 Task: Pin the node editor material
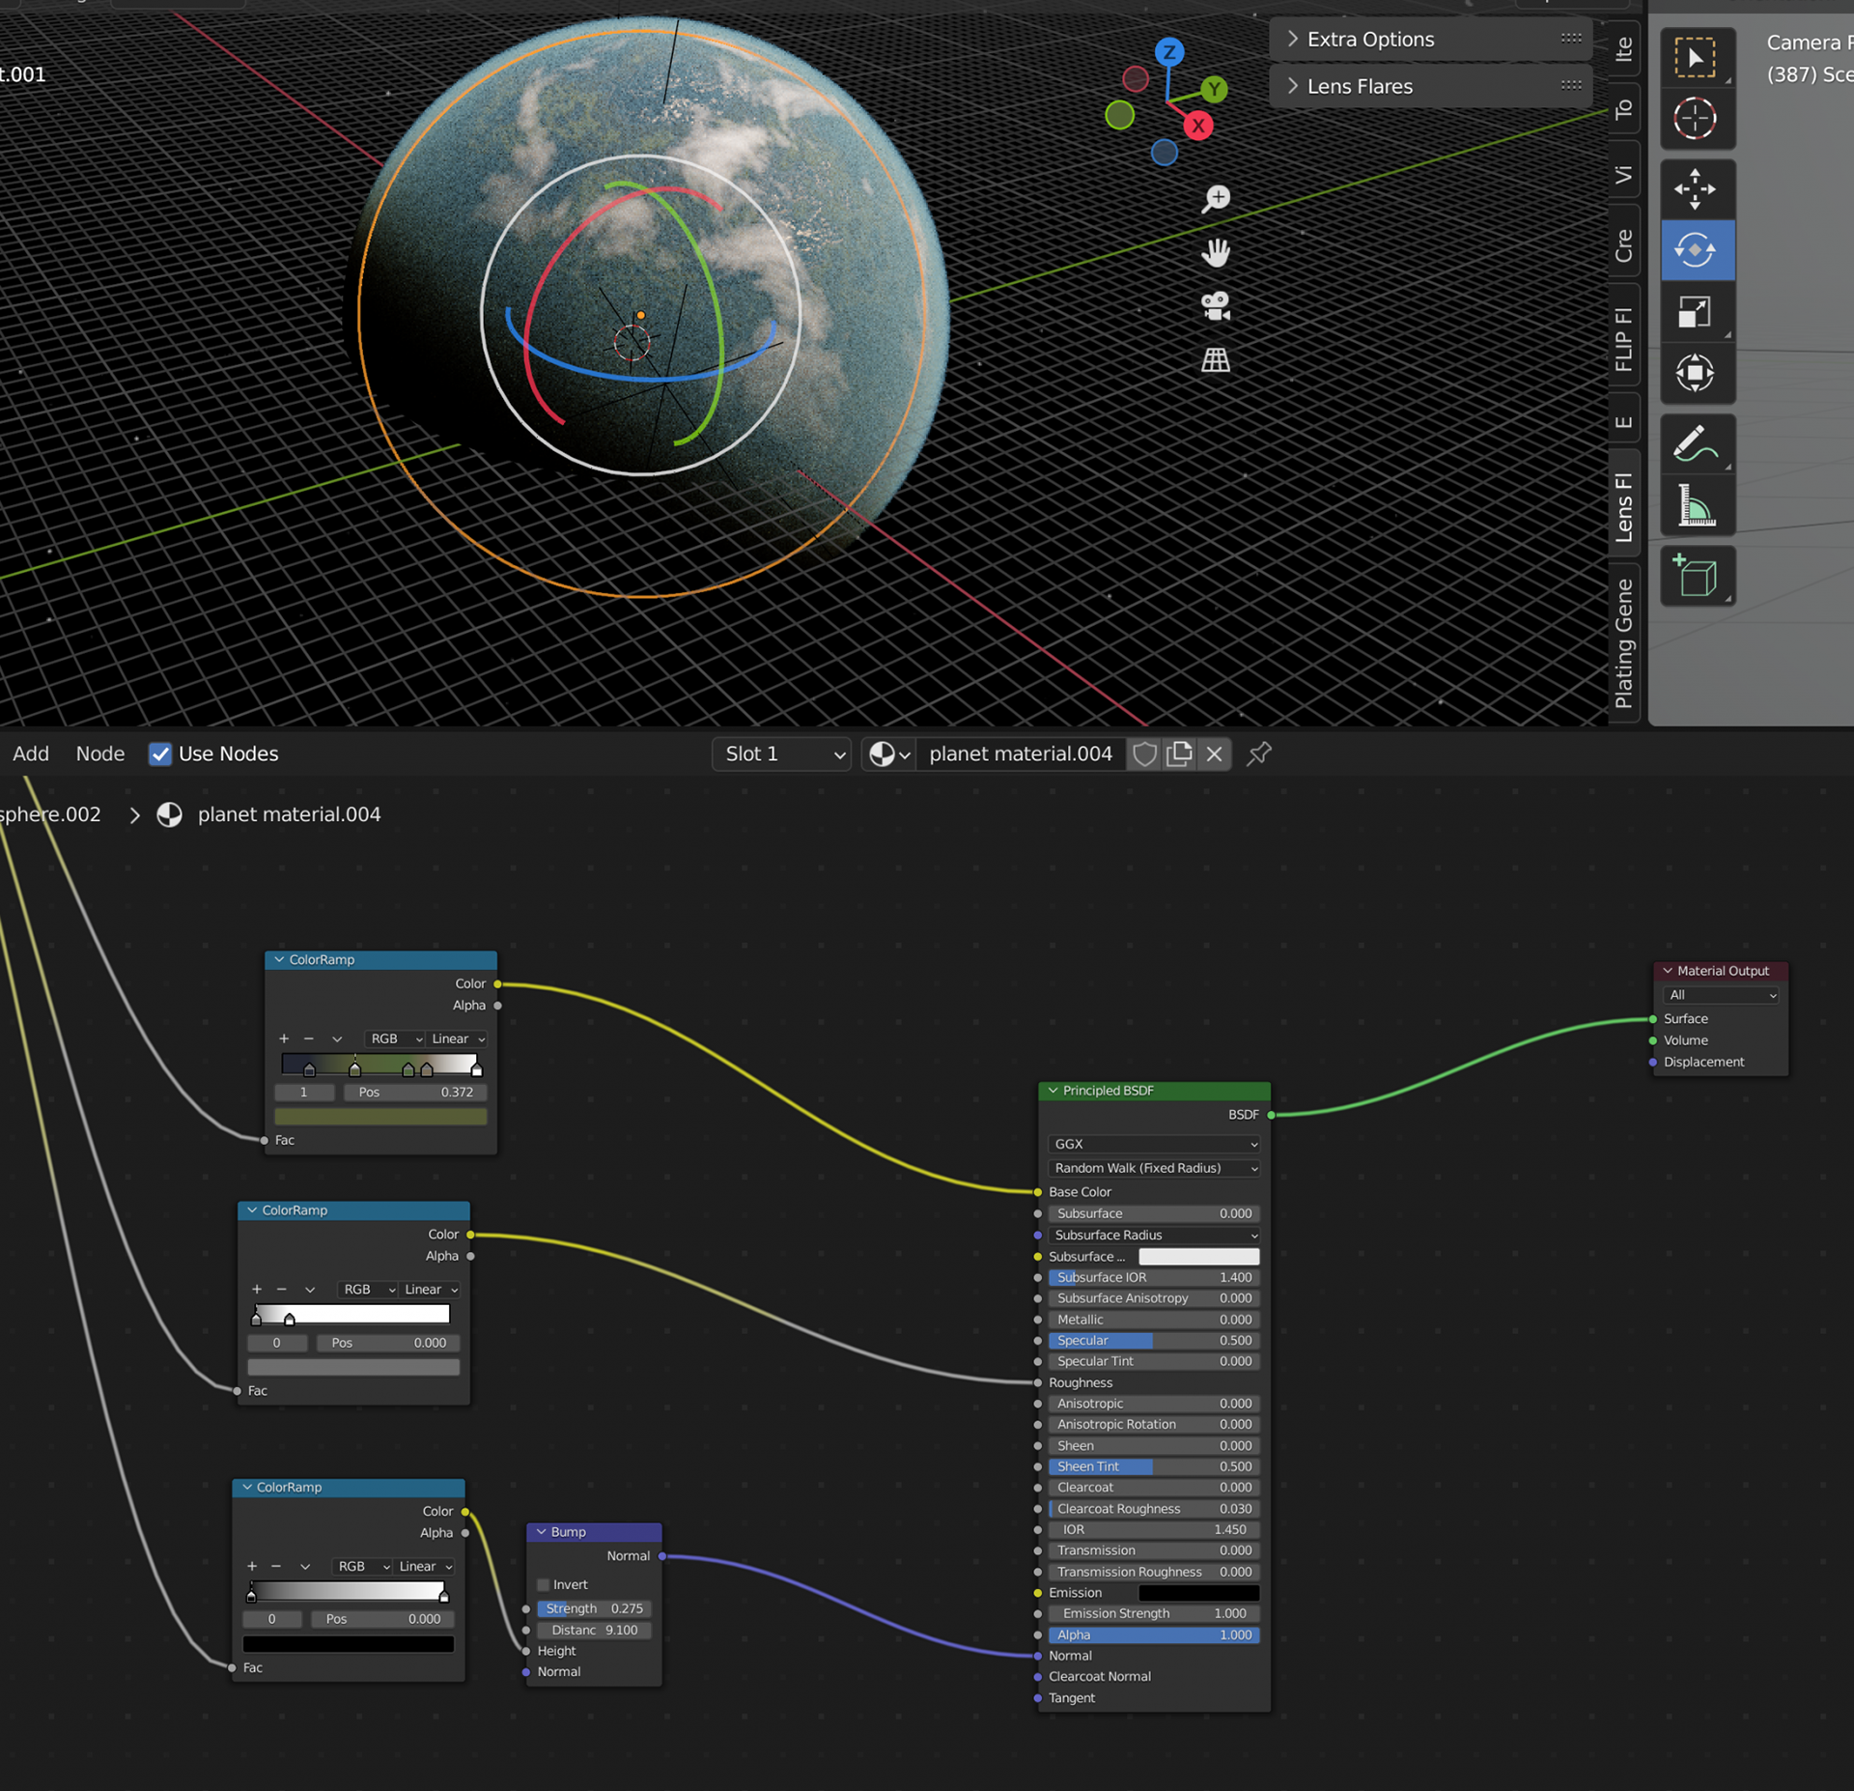(x=1258, y=753)
